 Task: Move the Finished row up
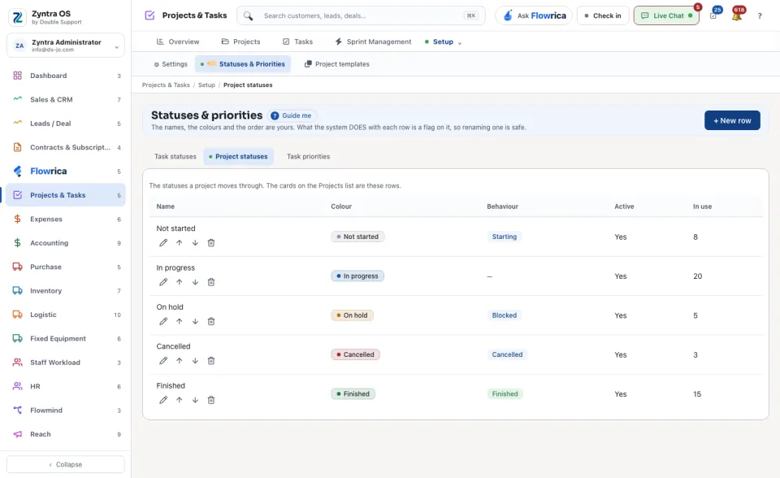[179, 400]
